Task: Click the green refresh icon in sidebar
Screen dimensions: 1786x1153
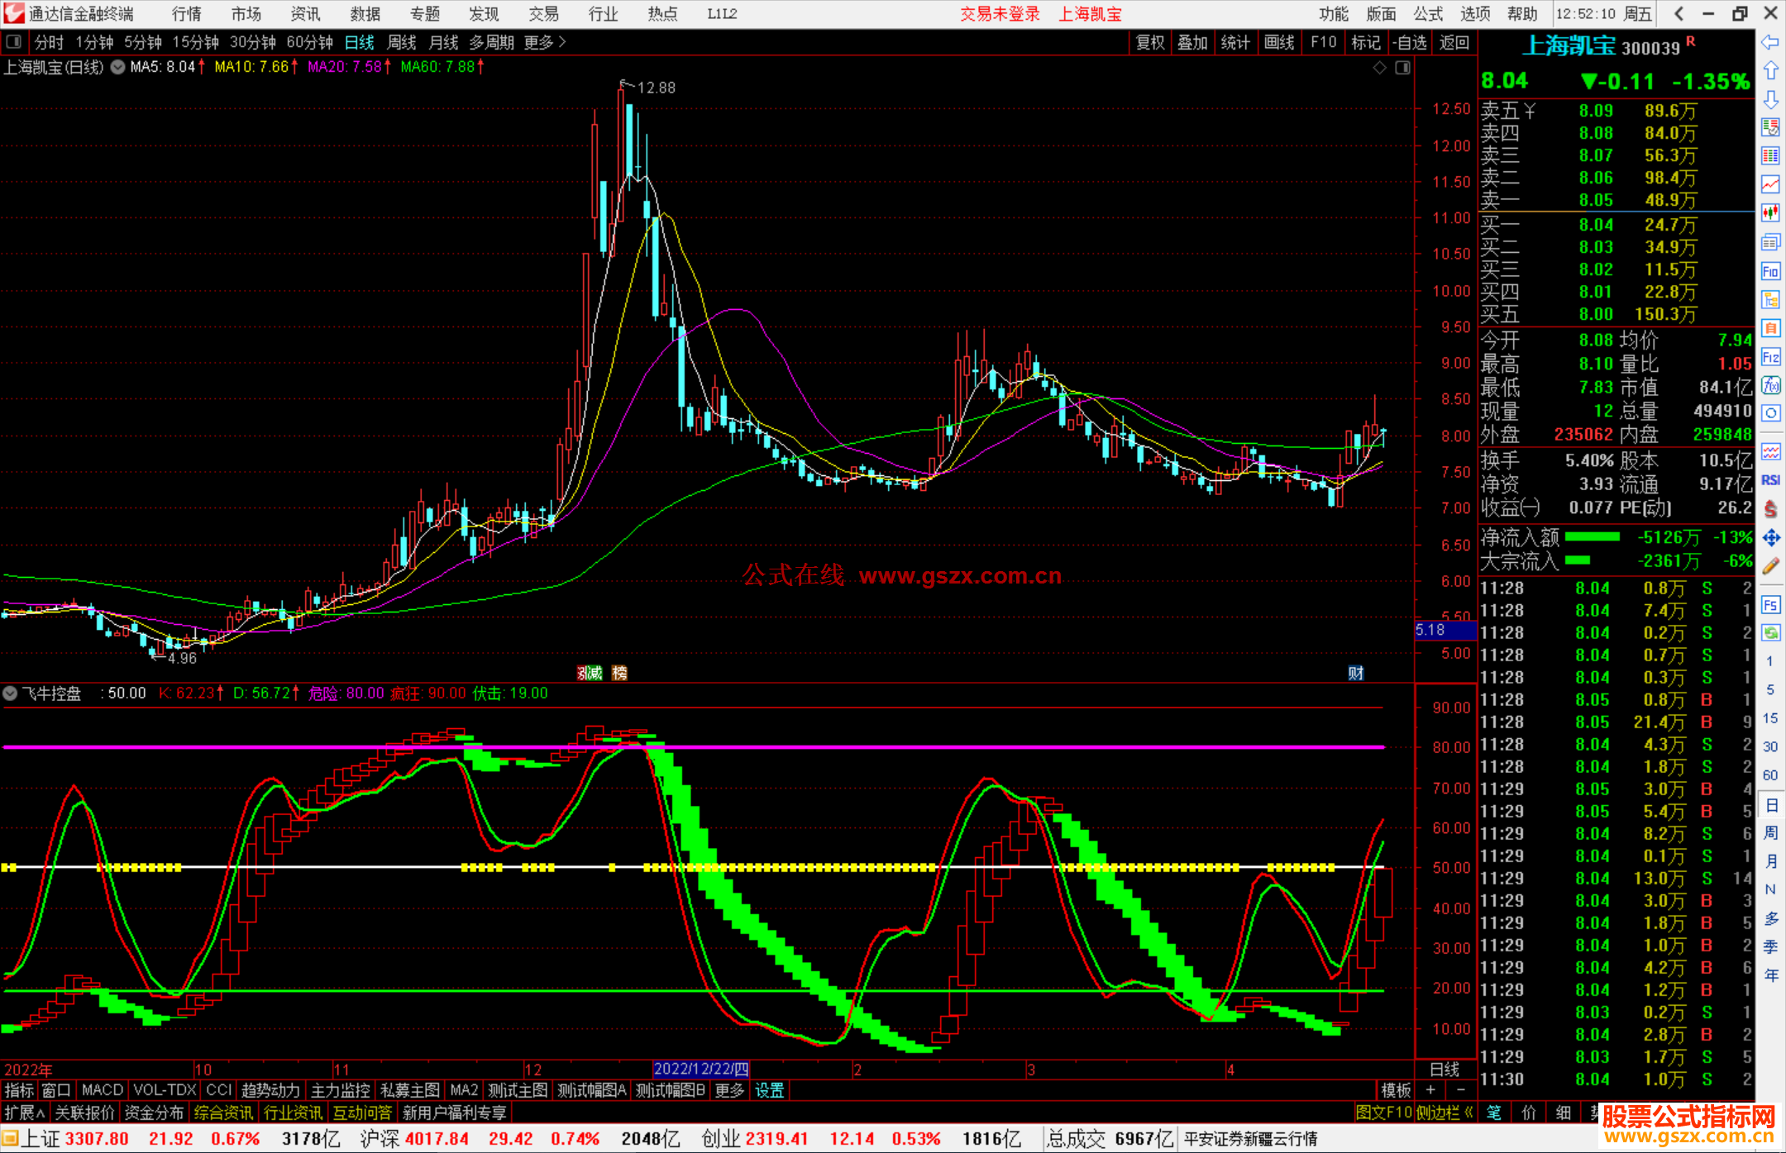Action: point(1770,633)
